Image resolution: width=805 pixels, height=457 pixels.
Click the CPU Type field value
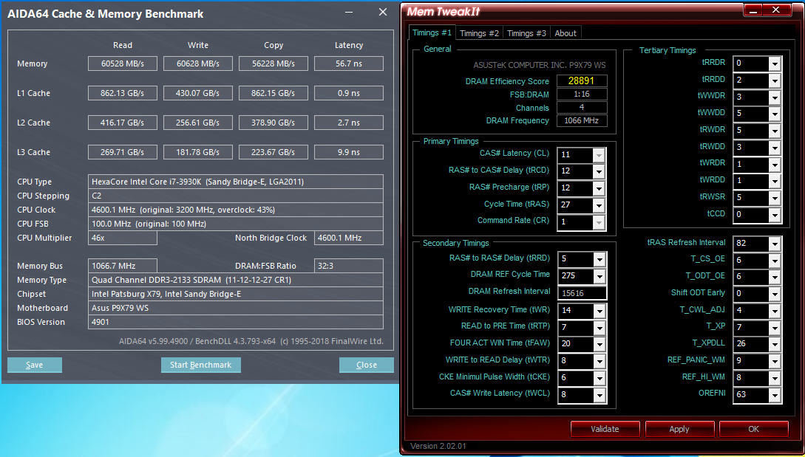tap(236, 182)
